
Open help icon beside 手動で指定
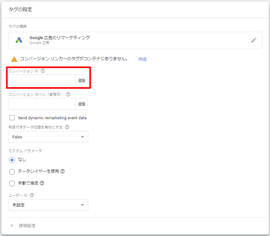tap(42, 183)
